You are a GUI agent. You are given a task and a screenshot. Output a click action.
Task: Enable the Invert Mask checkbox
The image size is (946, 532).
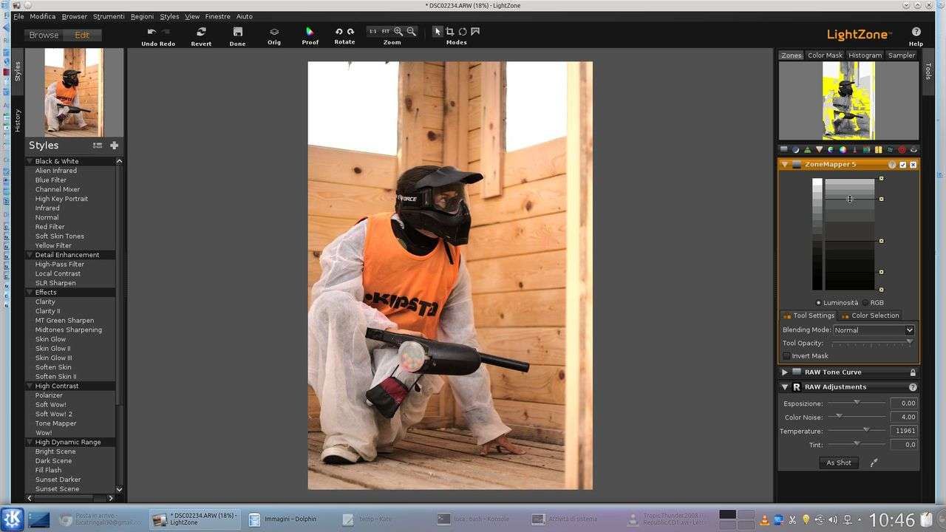point(786,356)
